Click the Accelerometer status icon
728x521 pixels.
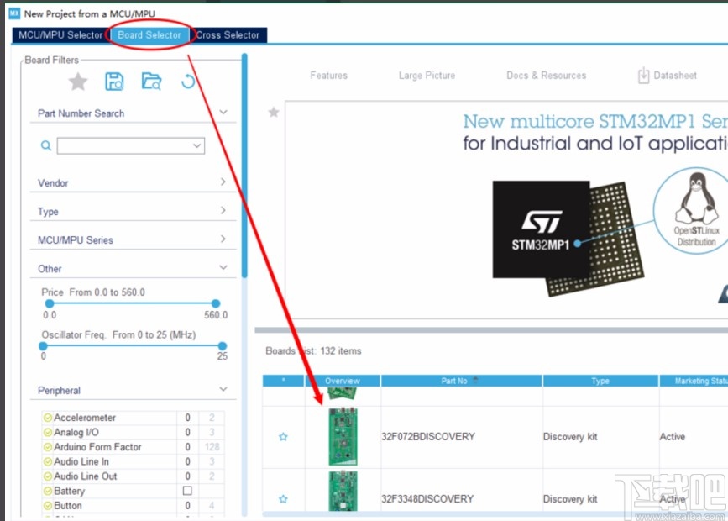47,418
